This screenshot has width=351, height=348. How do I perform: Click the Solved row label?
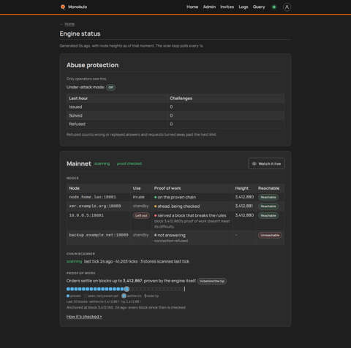[75, 115]
